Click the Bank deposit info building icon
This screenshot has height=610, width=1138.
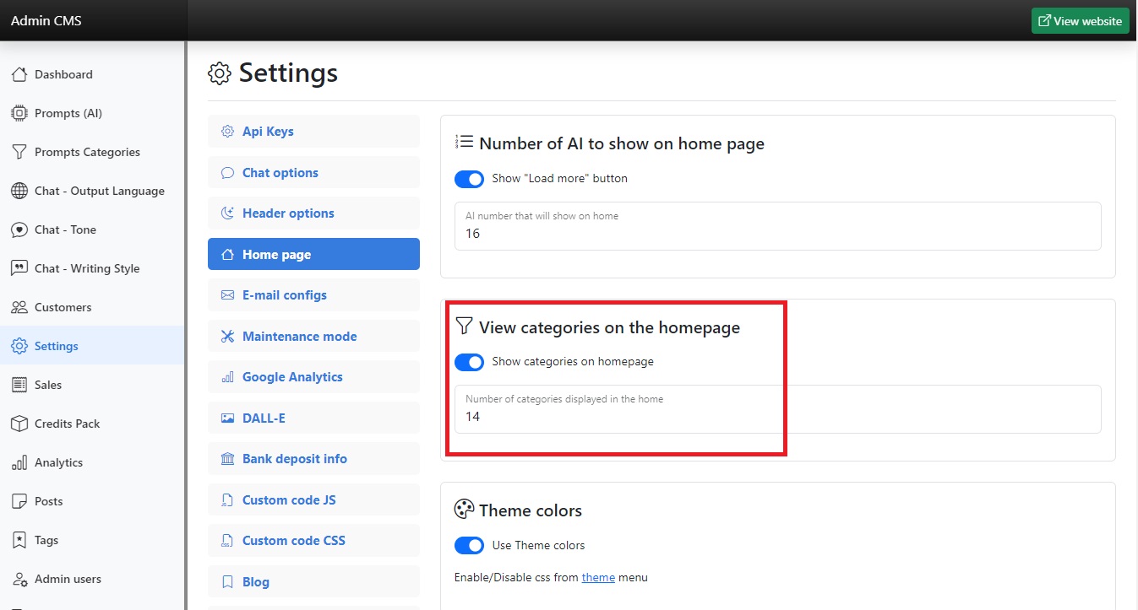pyautogui.click(x=227, y=459)
